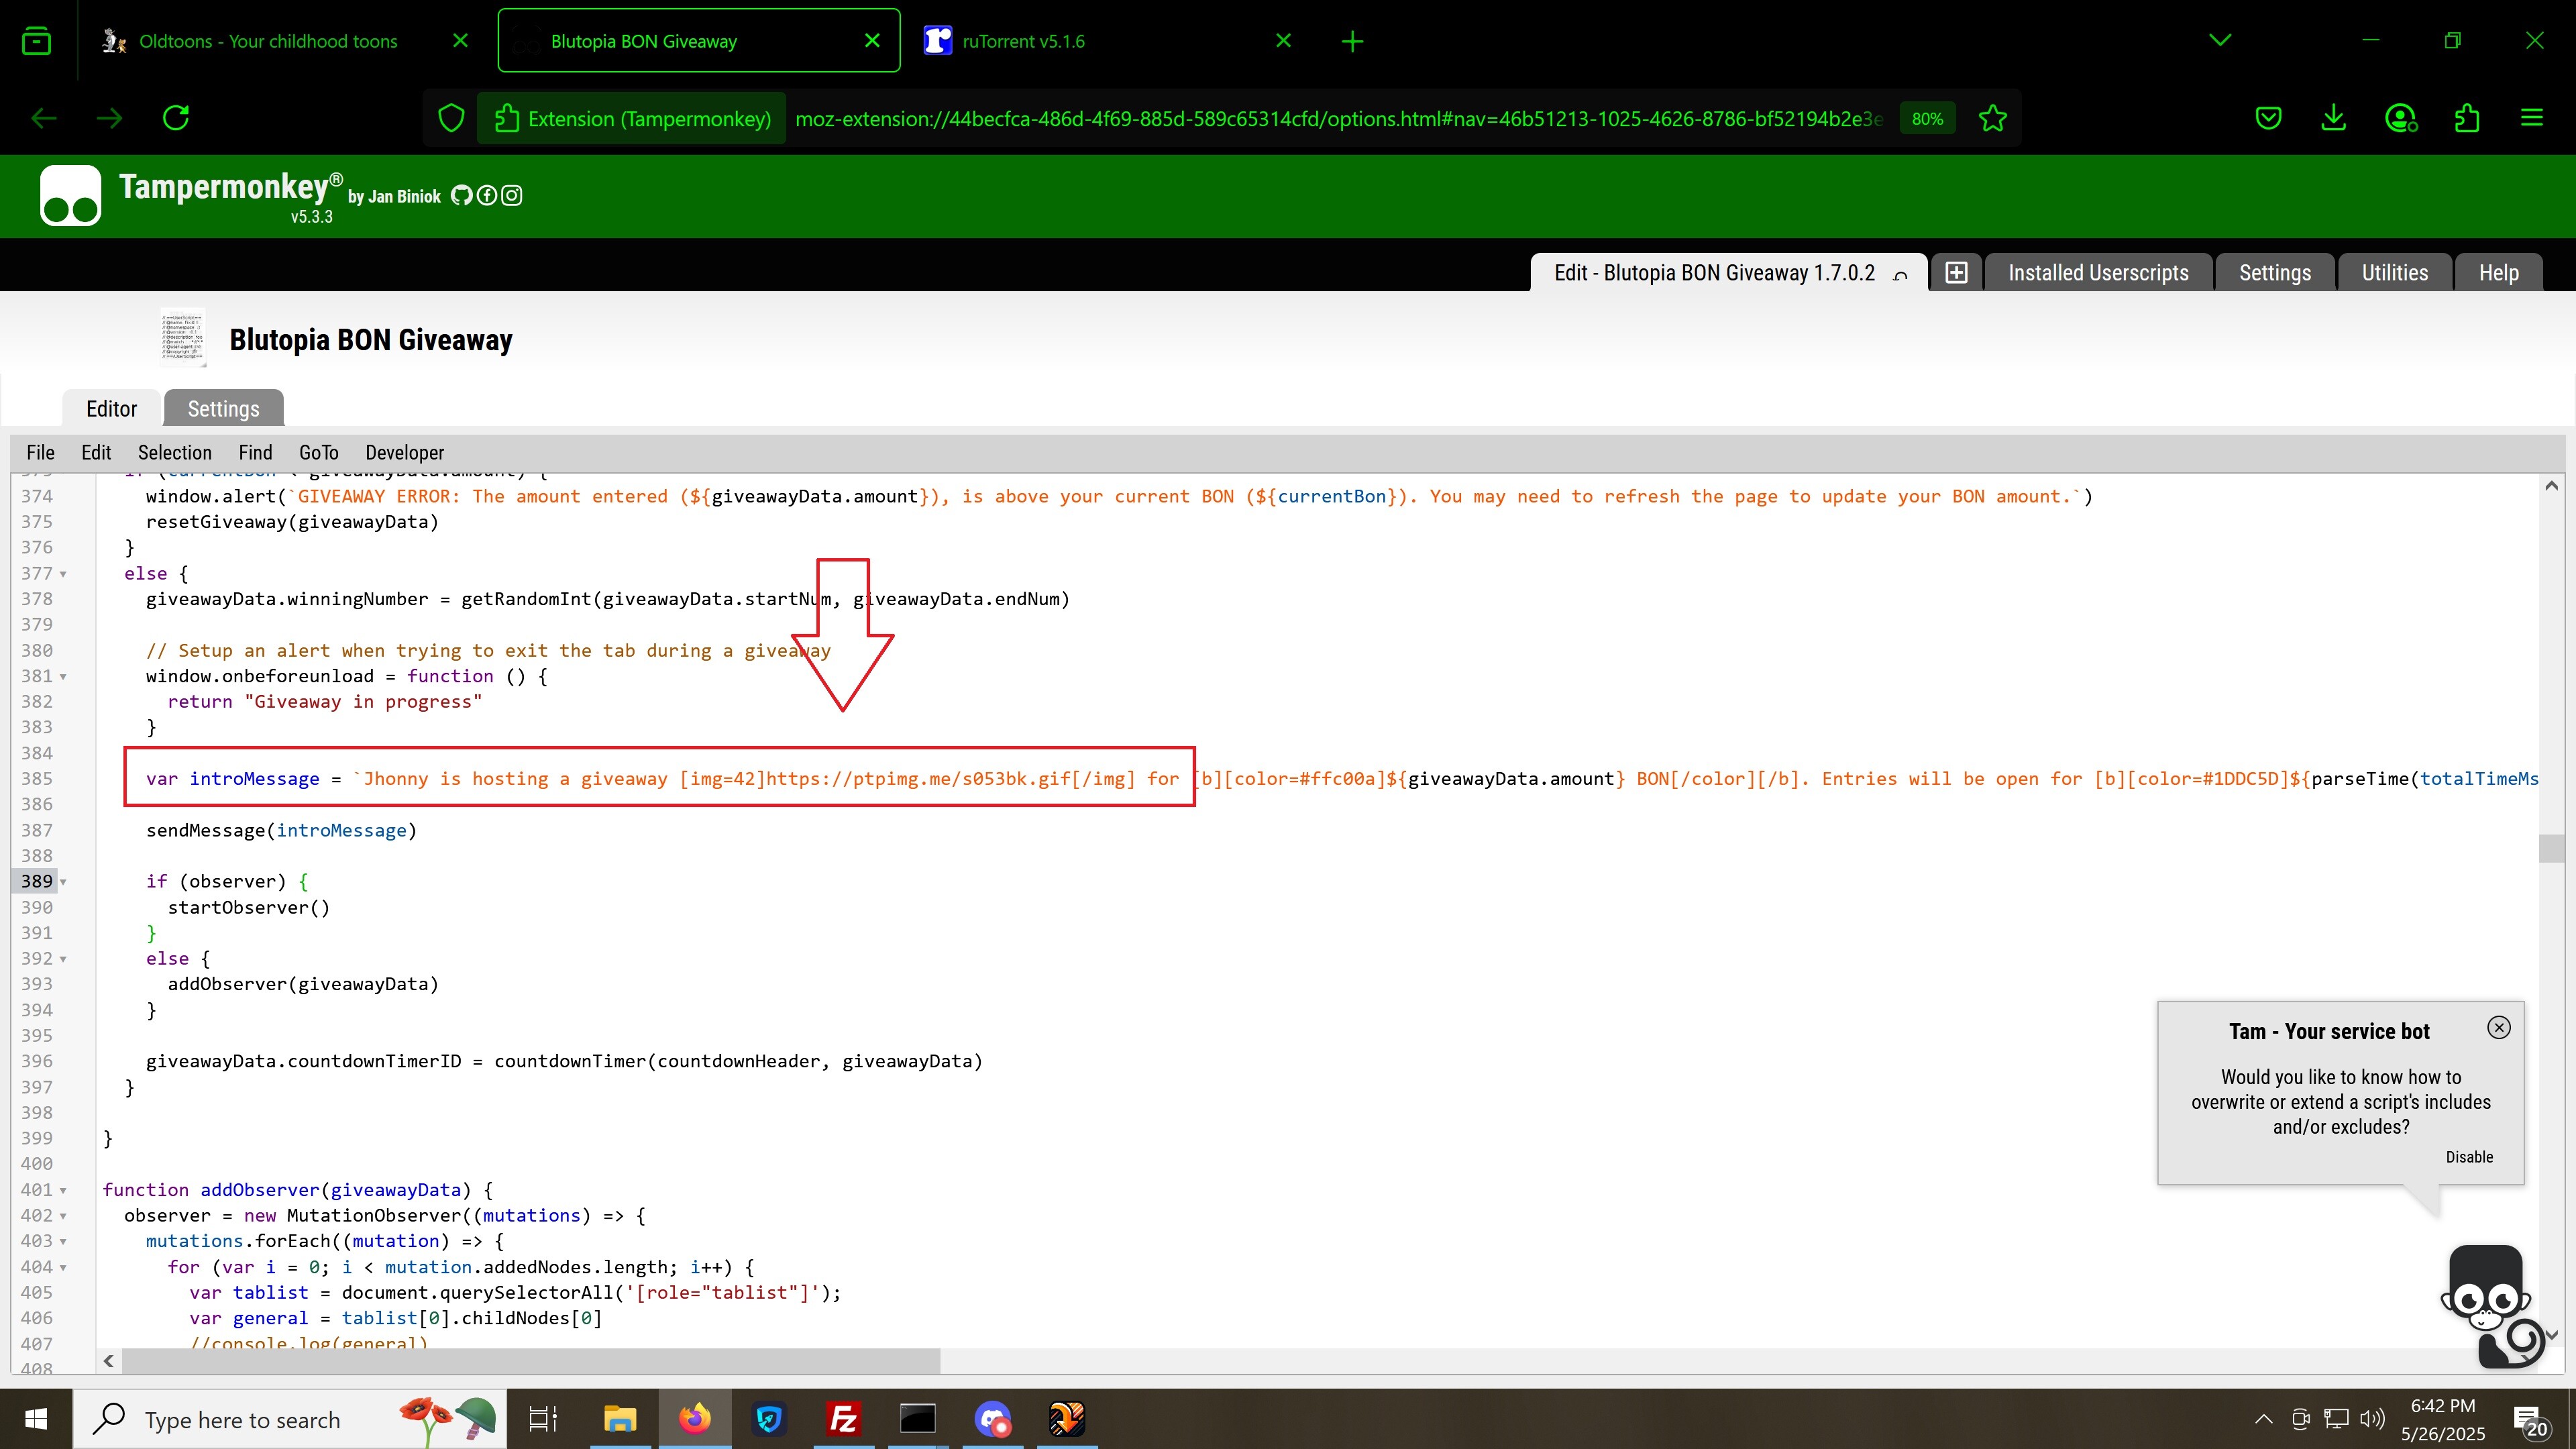2576x1449 pixels.
Task: Close the Oldtoons browser tab
Action: [460, 41]
